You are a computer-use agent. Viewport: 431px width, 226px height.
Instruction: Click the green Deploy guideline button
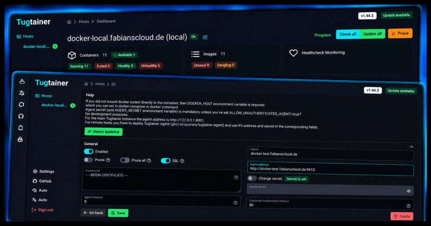[x=104, y=131]
